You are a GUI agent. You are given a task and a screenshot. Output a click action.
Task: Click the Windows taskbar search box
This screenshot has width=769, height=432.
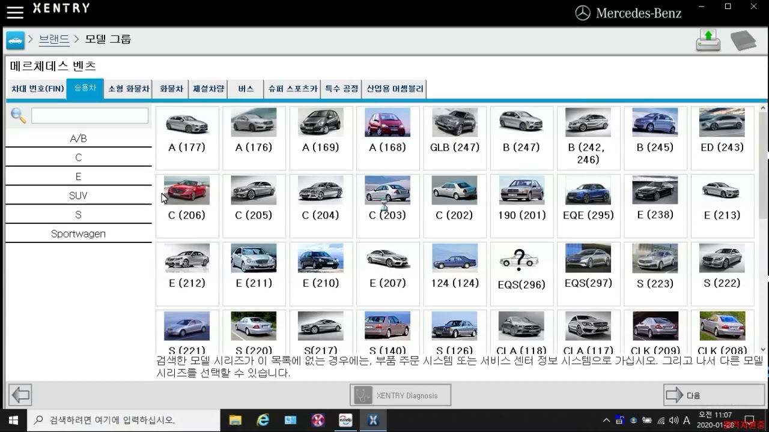pos(124,420)
